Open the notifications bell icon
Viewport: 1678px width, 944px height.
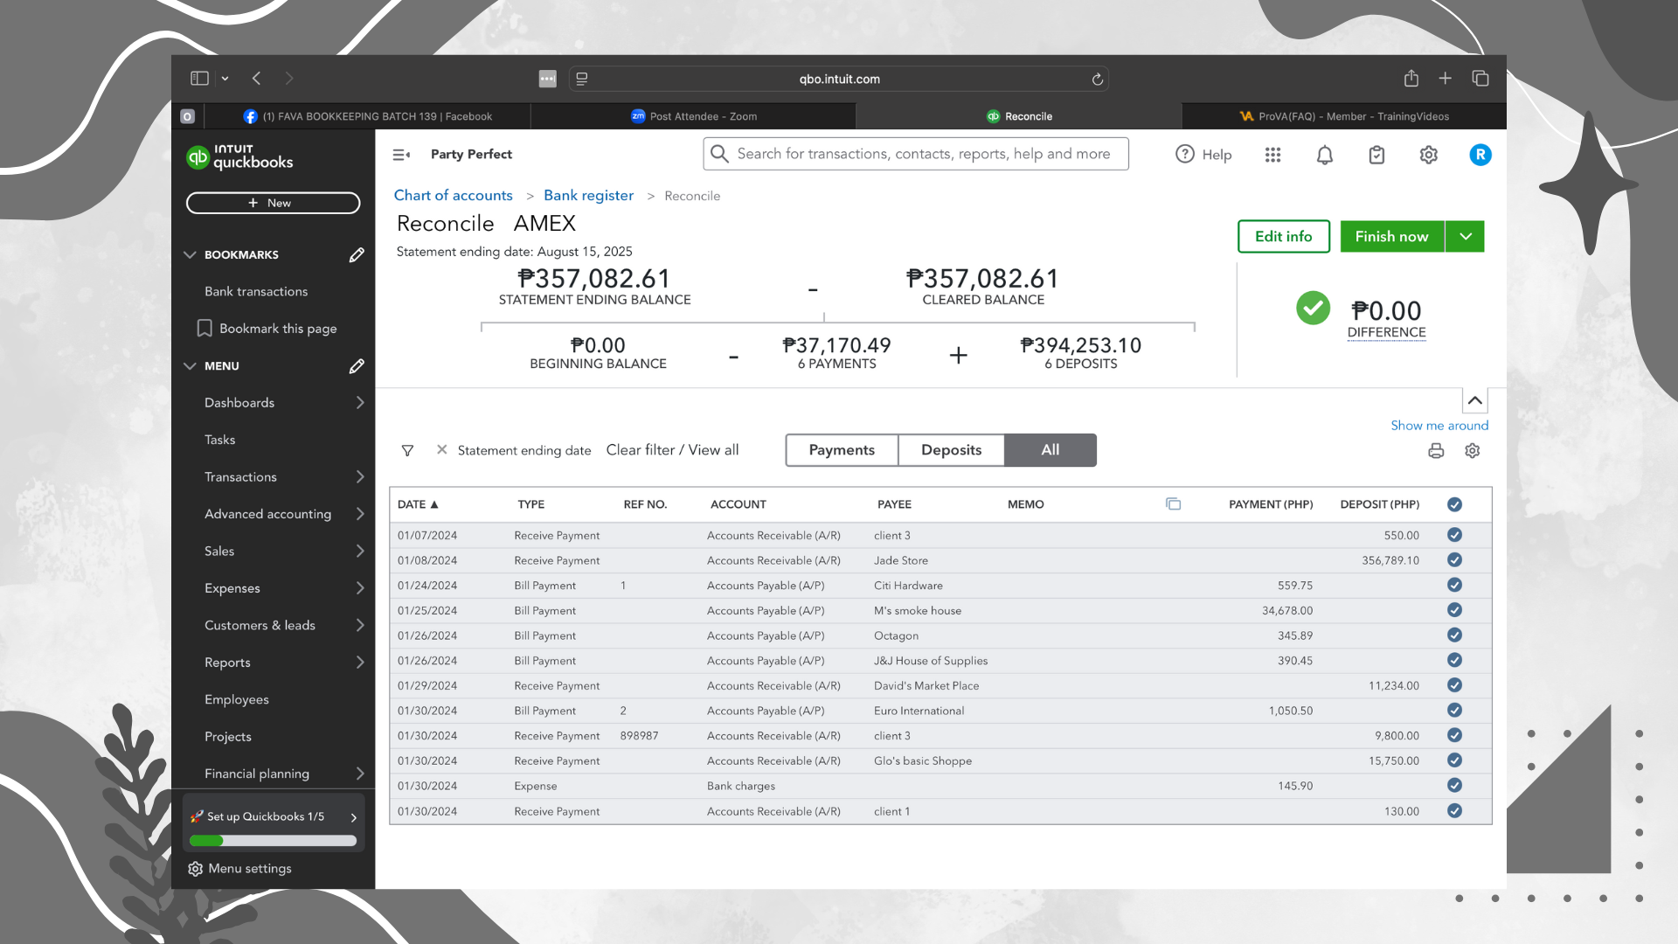(1325, 155)
